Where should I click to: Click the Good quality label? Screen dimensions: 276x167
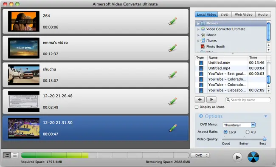(226, 144)
